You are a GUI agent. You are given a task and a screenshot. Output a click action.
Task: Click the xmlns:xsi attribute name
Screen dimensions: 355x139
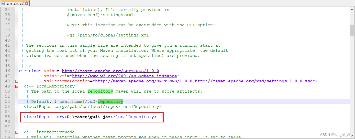(56, 76)
